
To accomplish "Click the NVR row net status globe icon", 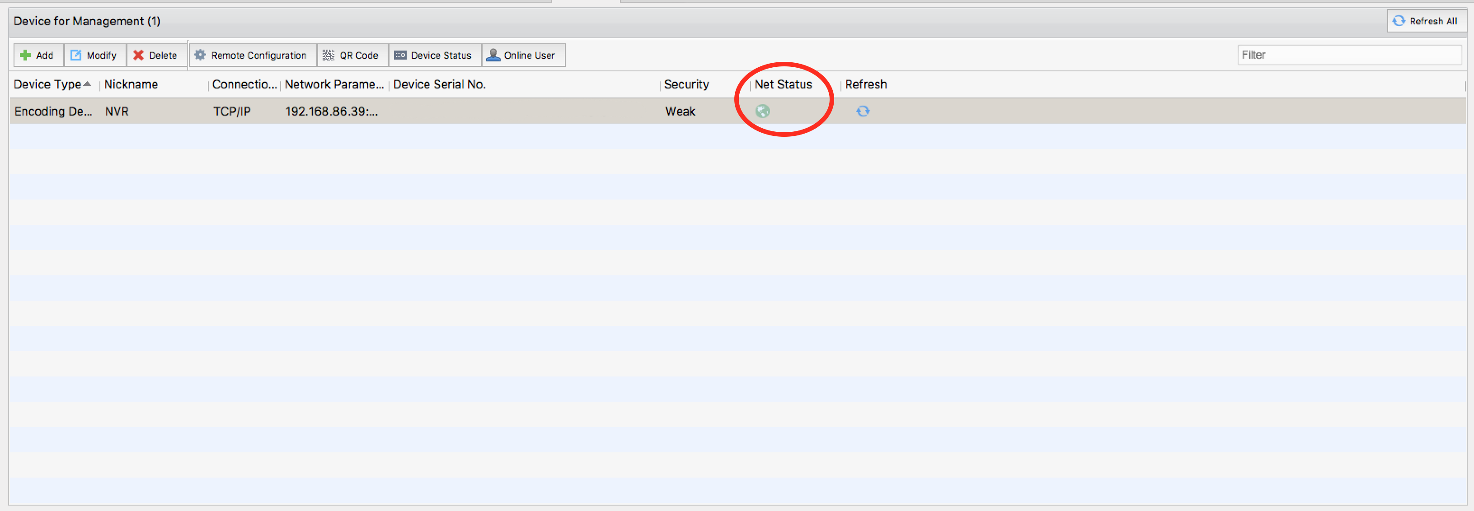I will 762,111.
